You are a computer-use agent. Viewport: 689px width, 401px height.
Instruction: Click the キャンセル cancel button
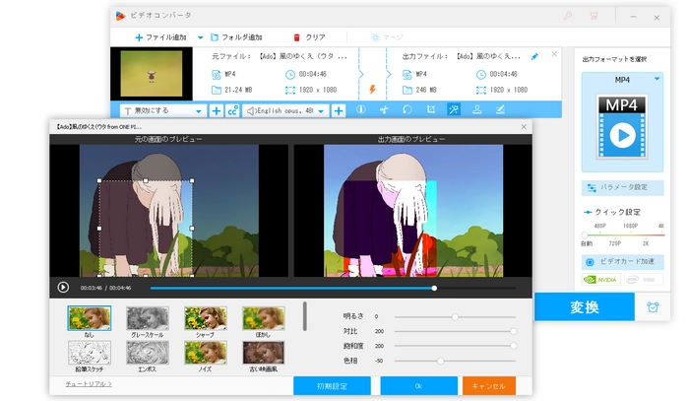coord(488,385)
